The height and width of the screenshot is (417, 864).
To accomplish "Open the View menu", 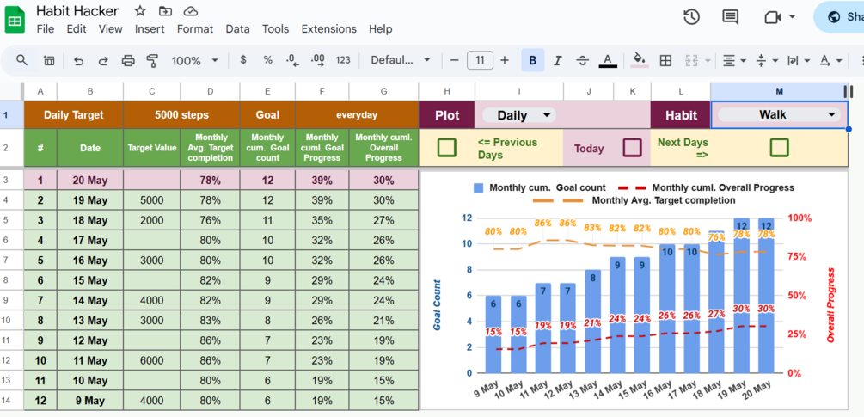I will pos(110,29).
